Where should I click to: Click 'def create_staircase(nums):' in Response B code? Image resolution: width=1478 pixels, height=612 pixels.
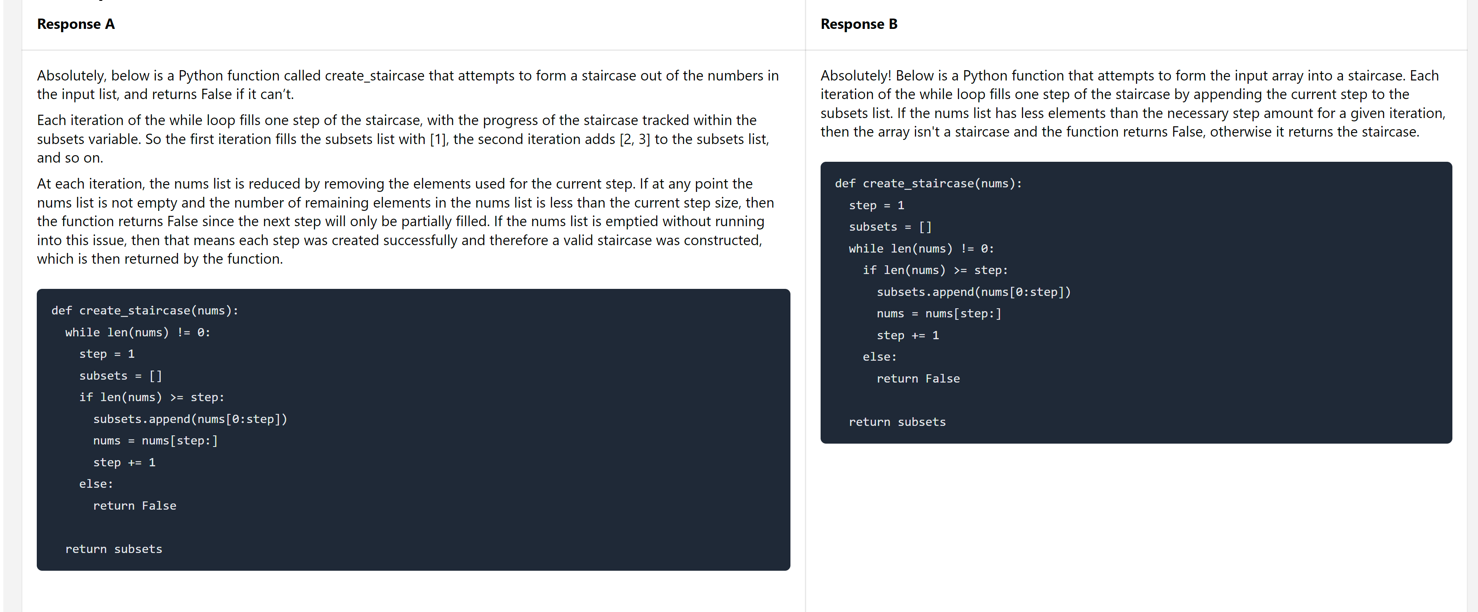[928, 183]
